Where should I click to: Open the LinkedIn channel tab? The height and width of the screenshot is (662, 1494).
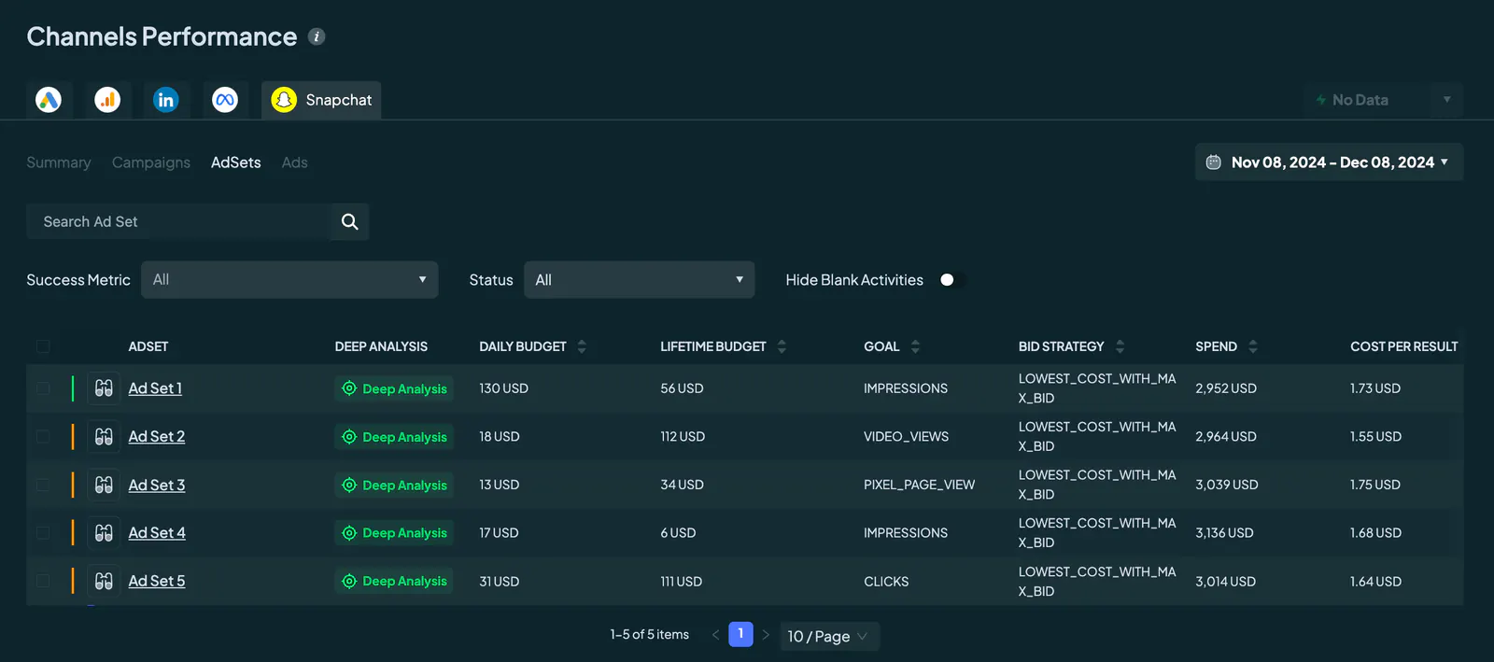coord(166,100)
